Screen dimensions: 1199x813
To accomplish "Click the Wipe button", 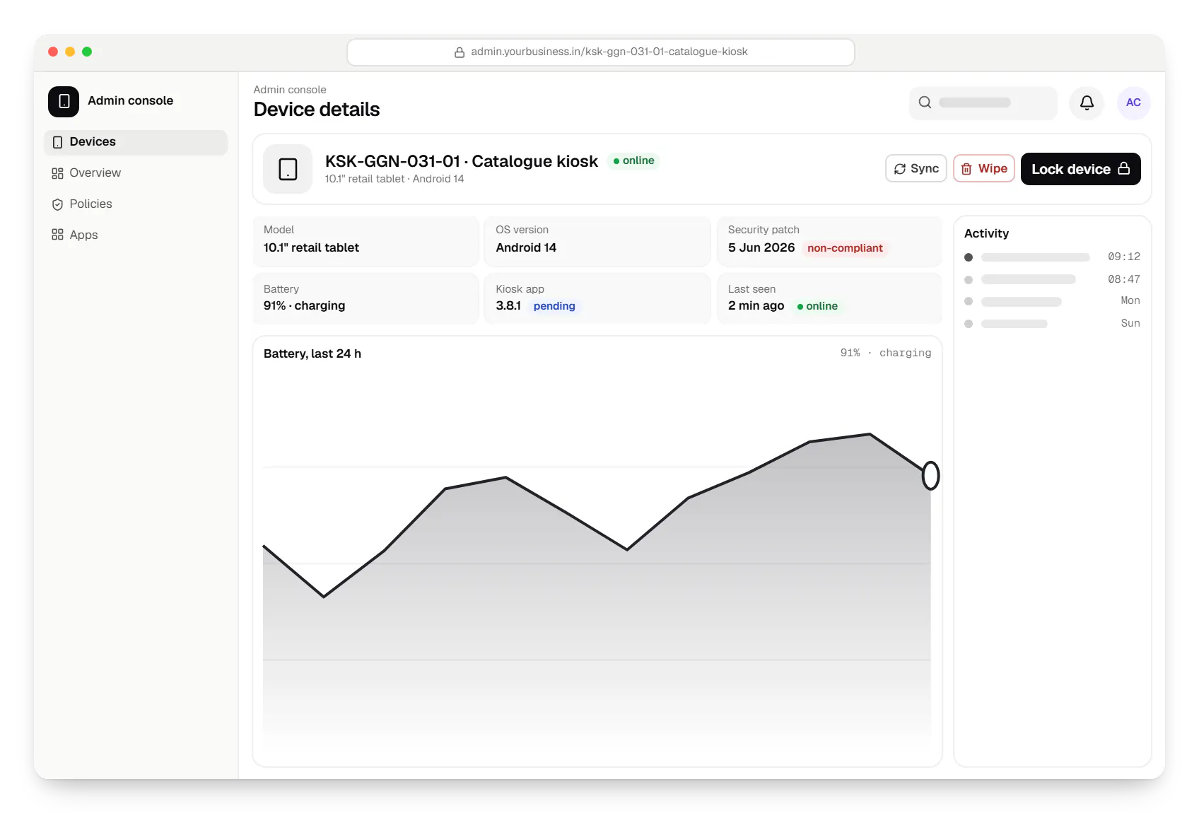I will point(984,169).
